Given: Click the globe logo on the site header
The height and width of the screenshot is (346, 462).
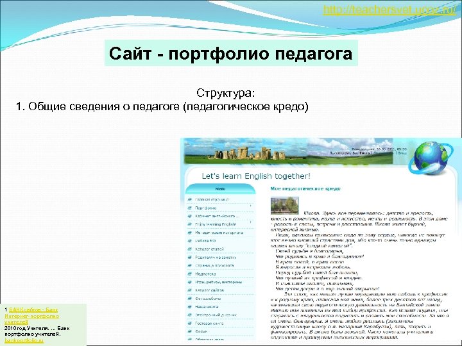Looking at the screenshot, I should [431, 158].
